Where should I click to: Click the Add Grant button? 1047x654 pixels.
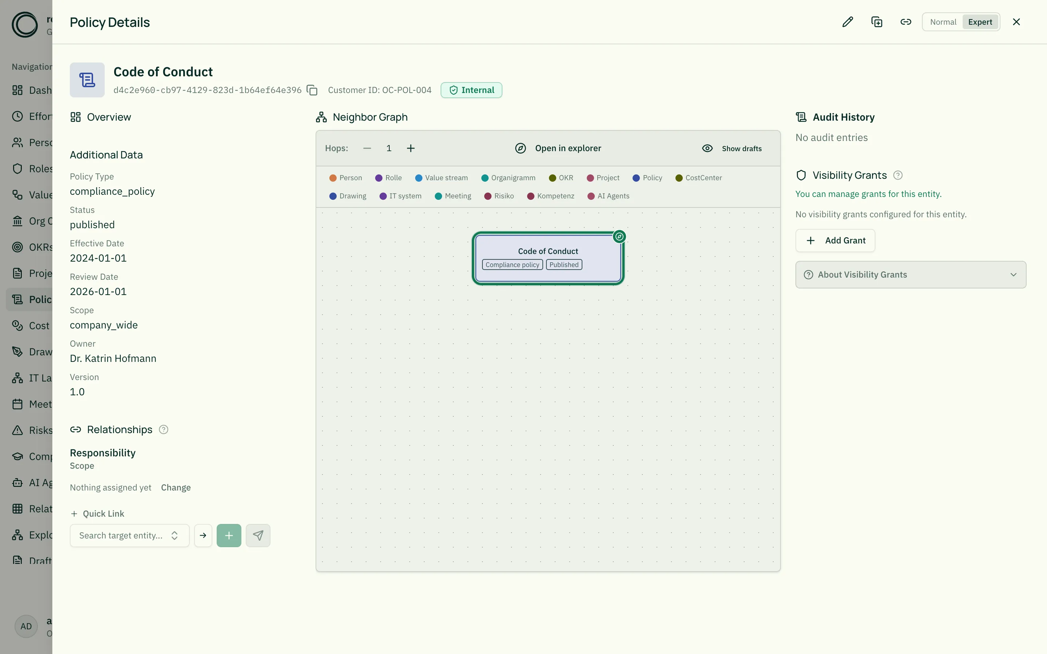pos(835,241)
